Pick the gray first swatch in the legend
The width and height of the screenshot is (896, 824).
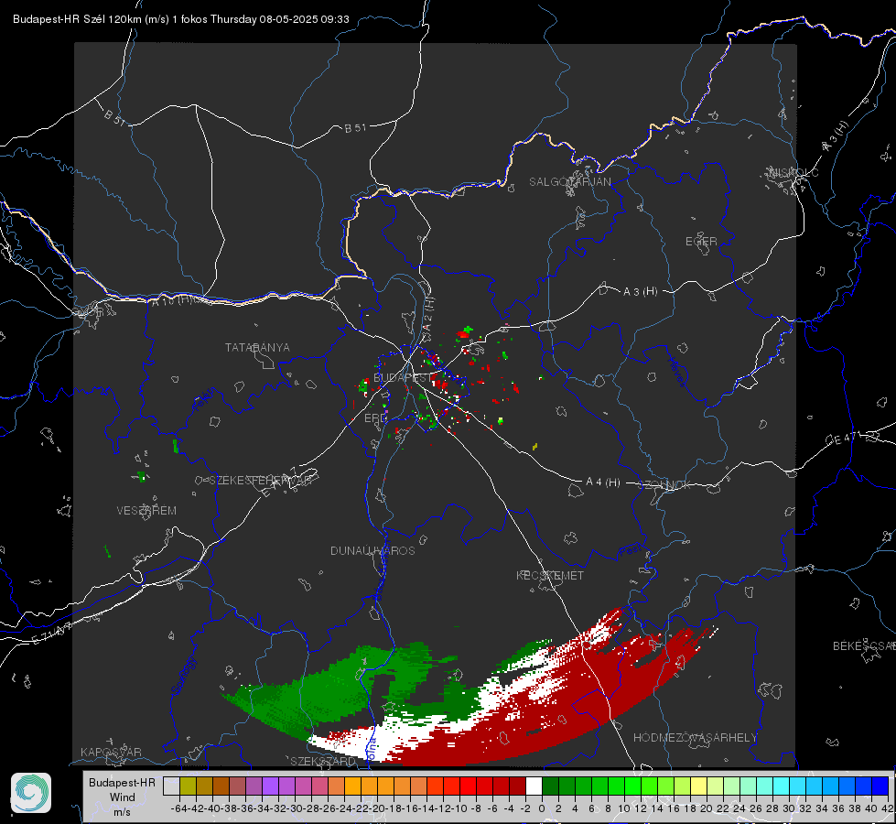pyautogui.click(x=171, y=786)
